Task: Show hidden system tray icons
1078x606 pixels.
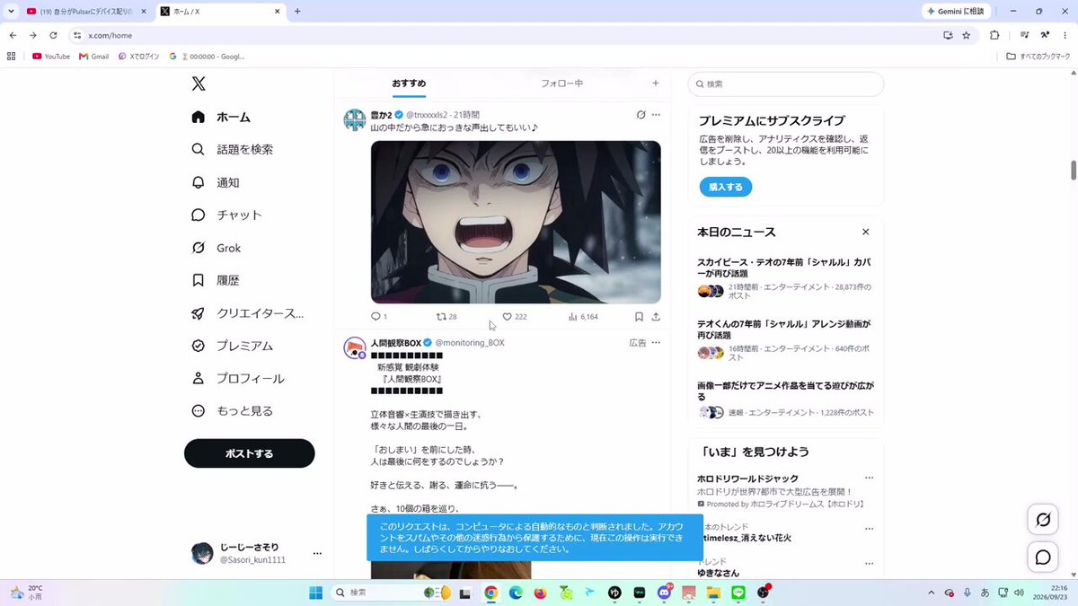Action: pos(933,593)
